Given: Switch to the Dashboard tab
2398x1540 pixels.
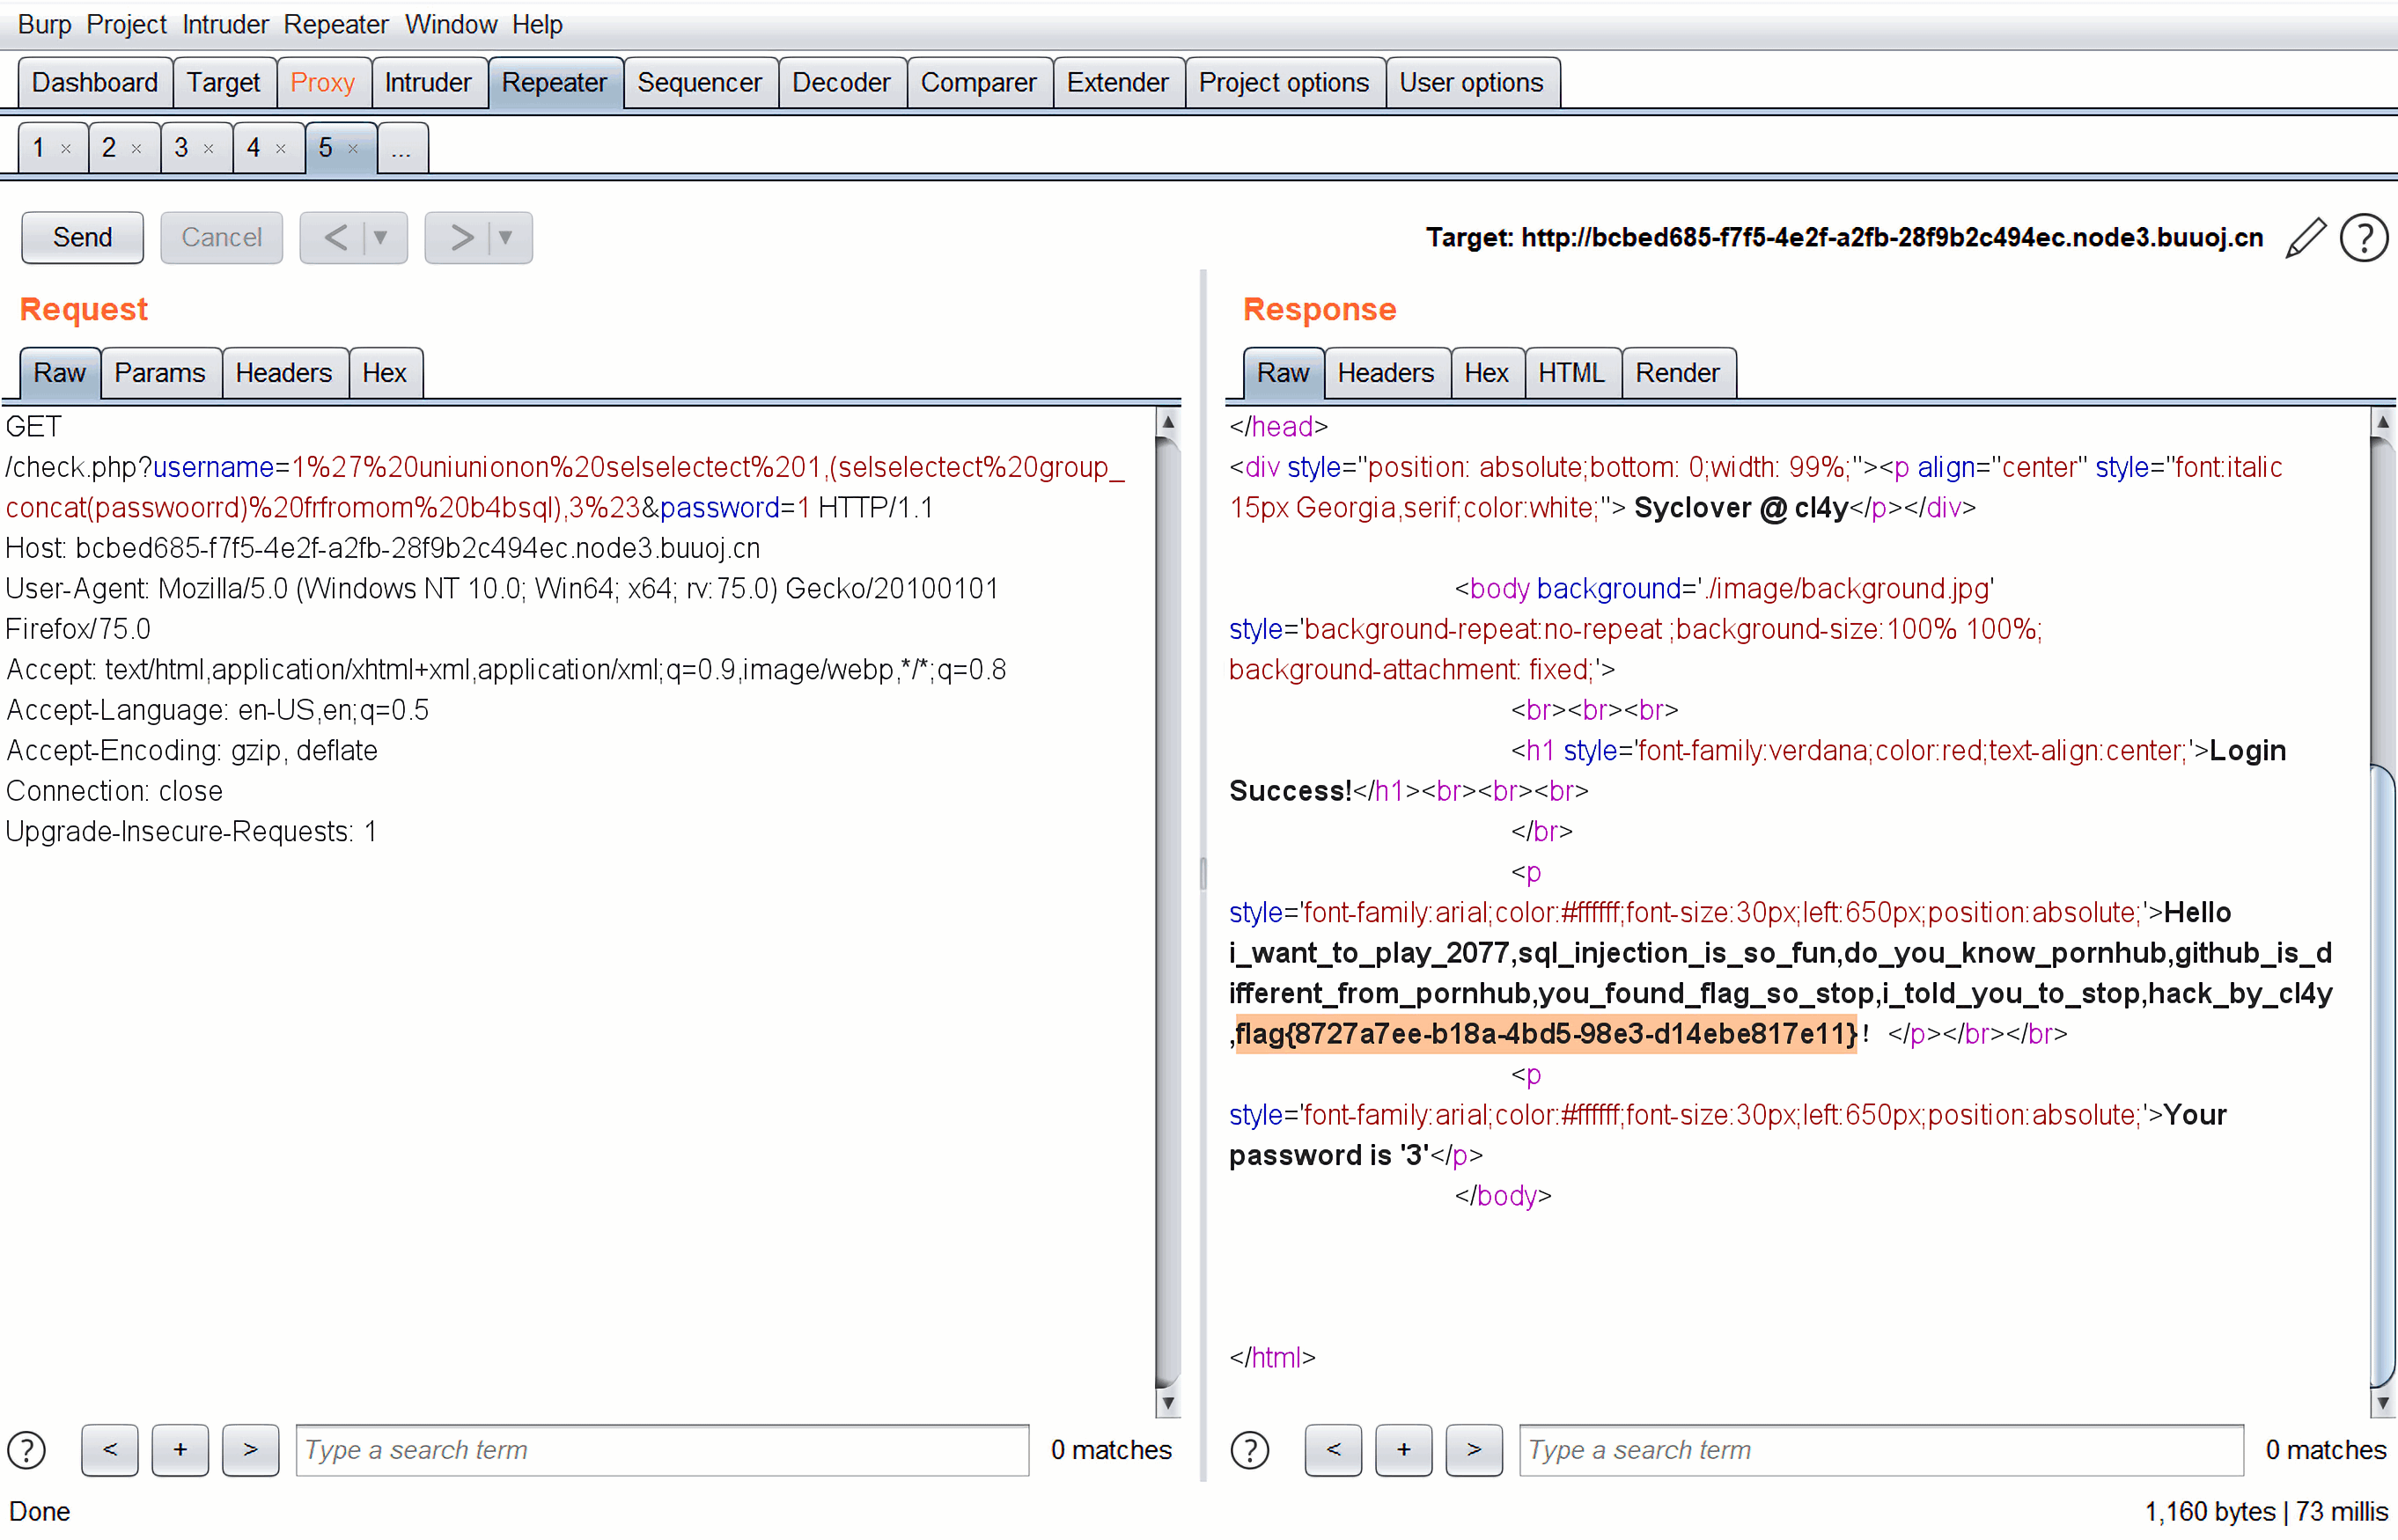Looking at the screenshot, I should pos(95,82).
